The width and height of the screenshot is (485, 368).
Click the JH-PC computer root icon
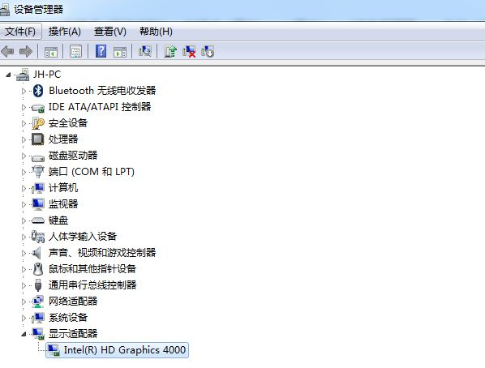click(x=24, y=75)
